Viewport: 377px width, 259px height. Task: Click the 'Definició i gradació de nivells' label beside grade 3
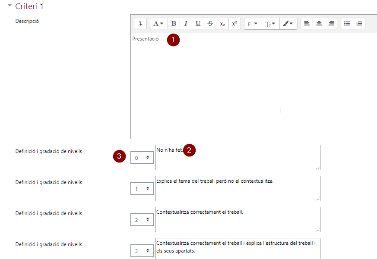(x=49, y=244)
